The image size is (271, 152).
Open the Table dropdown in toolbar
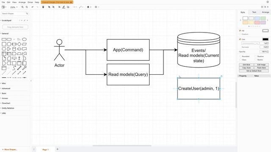click(97, 7)
